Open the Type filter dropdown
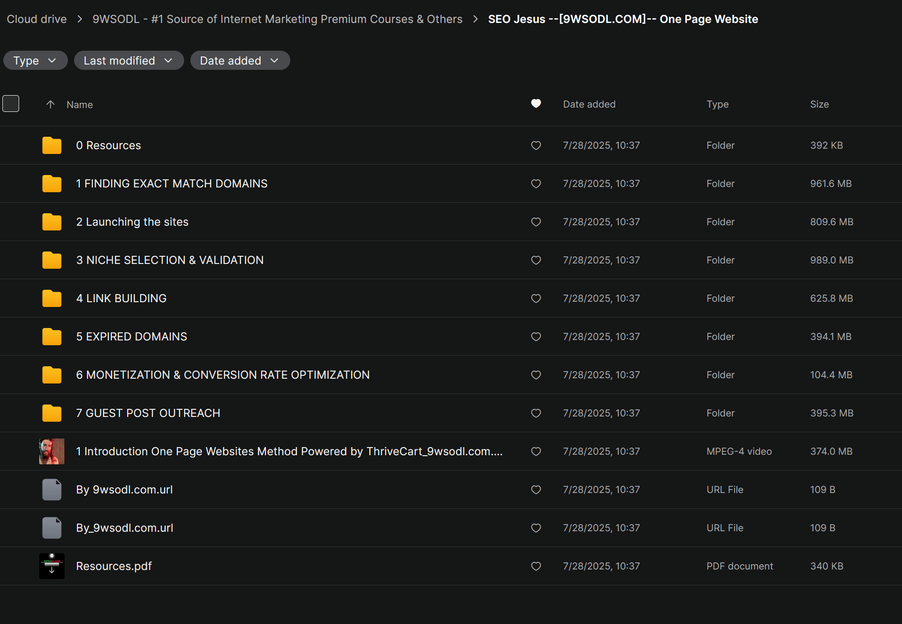Viewport: 902px width, 624px height. pos(35,61)
